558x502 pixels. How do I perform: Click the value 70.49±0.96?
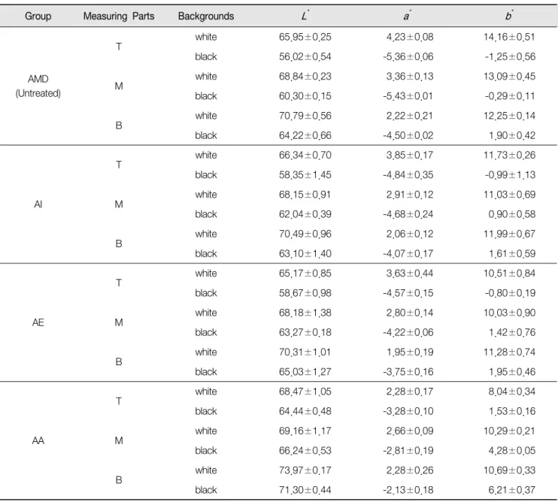coord(305,234)
